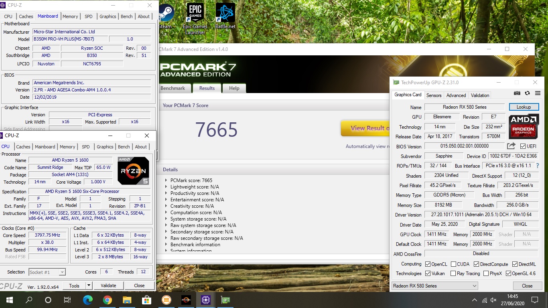Launch Microsoft Edge from the taskbar
Image resolution: width=548 pixels, height=308 pixels.
88,300
